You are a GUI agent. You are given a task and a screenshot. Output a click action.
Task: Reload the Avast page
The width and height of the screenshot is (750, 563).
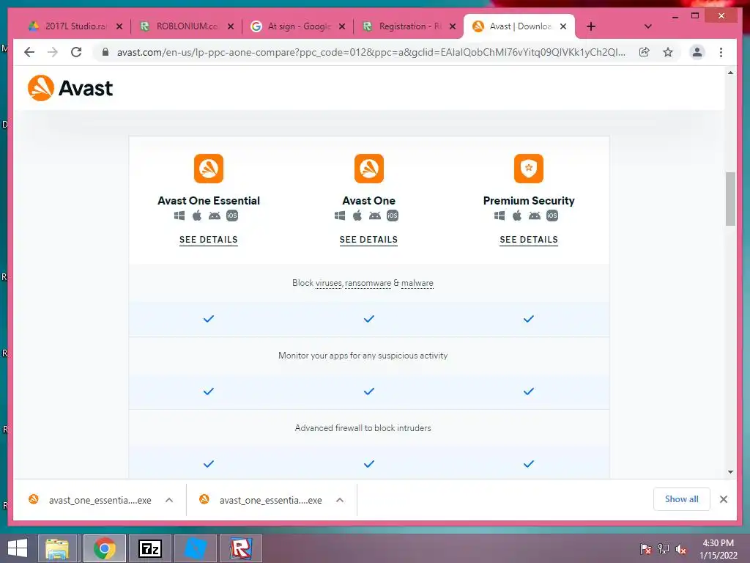click(76, 52)
